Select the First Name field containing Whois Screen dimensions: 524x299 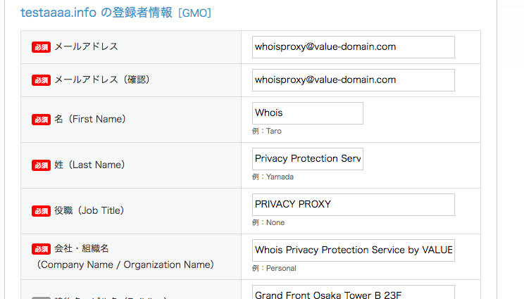[308, 113]
